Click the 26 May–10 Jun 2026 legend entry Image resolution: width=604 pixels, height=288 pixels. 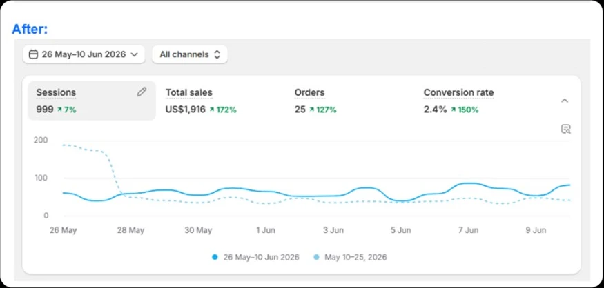click(x=255, y=257)
